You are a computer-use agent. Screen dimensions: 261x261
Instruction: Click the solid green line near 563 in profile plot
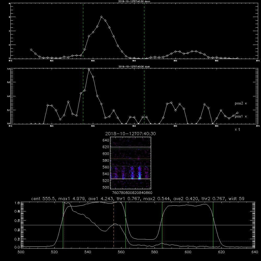[126, 225]
